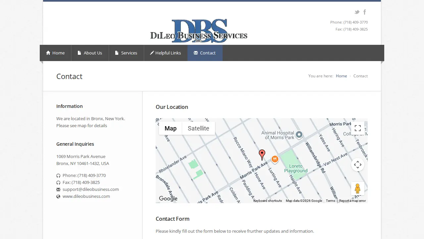Go to the Home menu item
This screenshot has width=424, height=239.
coord(56,53)
